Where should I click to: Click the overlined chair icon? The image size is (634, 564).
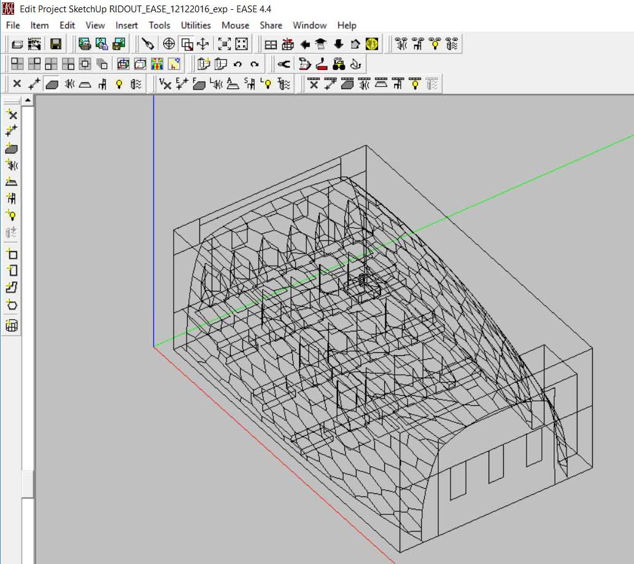pos(398,83)
